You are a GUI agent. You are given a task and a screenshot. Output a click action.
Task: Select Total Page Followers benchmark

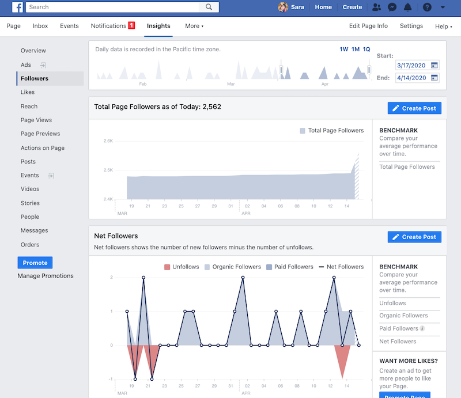click(407, 167)
